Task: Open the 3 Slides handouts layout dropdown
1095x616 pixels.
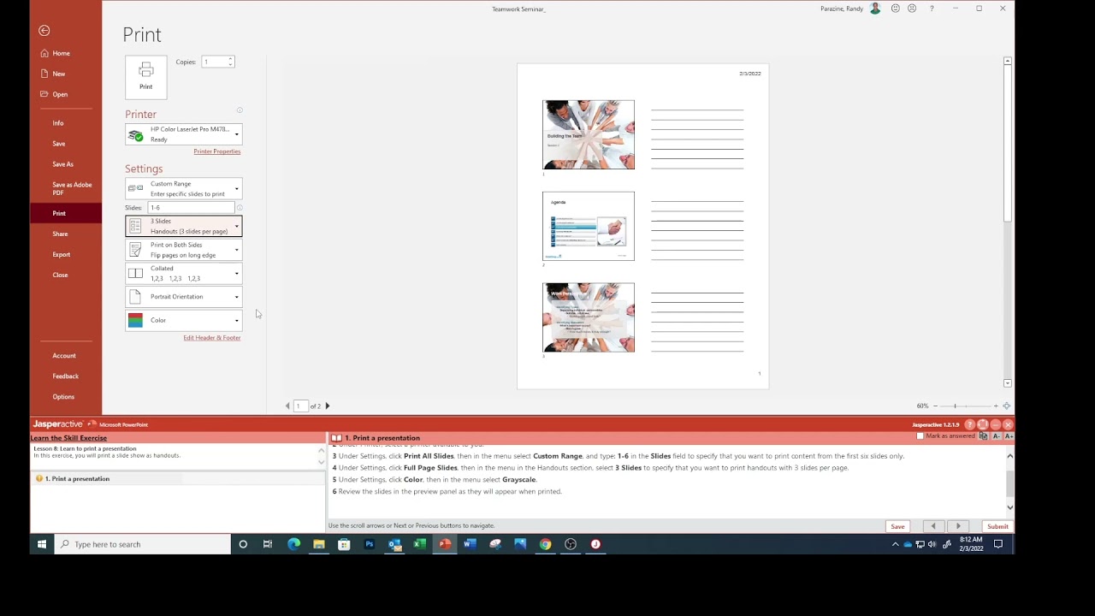Action: click(x=184, y=226)
